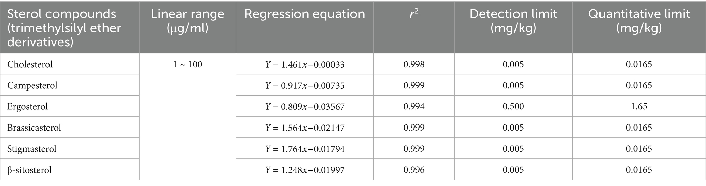706x186 pixels.
Task: Select the Linear range header cell
Action: (x=187, y=28)
